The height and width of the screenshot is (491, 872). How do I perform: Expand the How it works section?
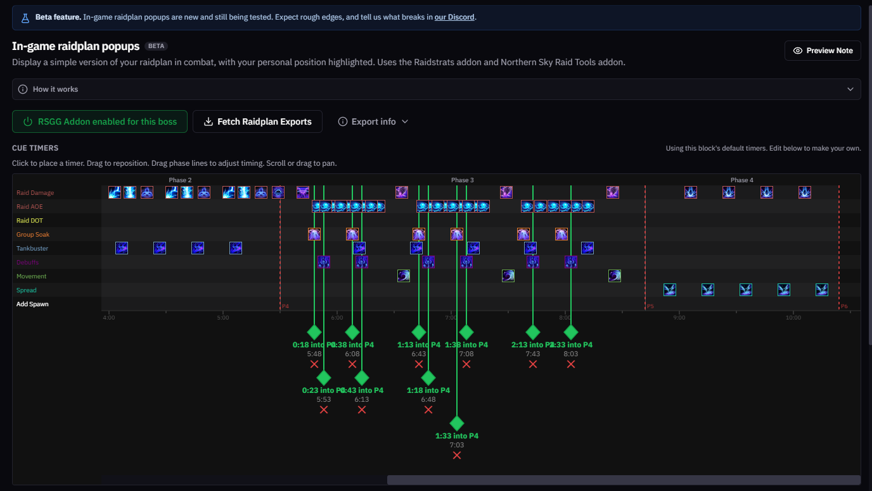click(x=436, y=89)
